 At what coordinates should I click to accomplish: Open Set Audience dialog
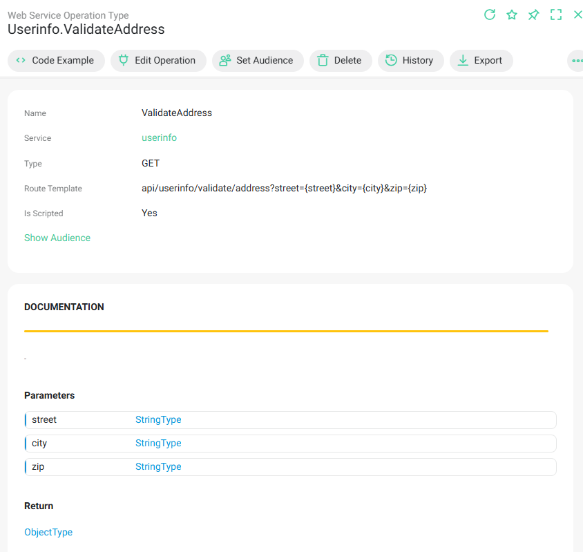[258, 61]
